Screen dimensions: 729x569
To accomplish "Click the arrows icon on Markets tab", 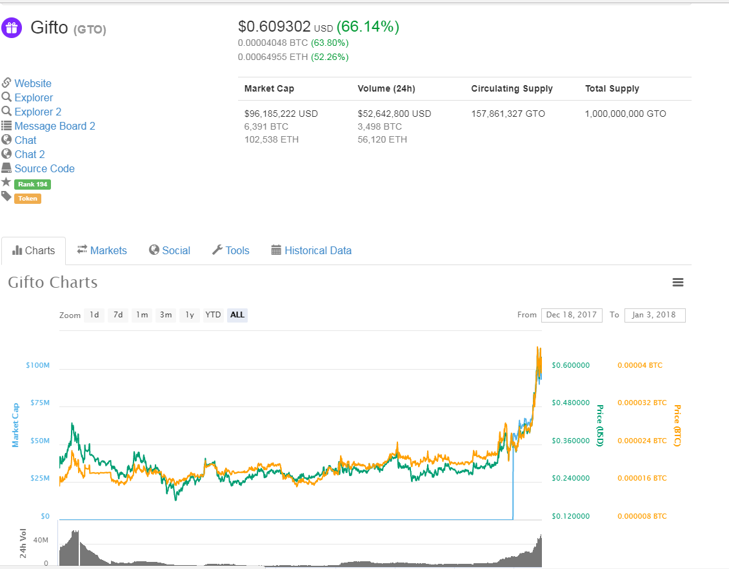I will tap(83, 250).
